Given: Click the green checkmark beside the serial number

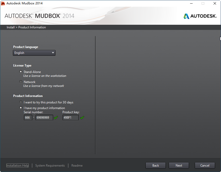Looking at the screenshot, I should [x=56, y=117].
